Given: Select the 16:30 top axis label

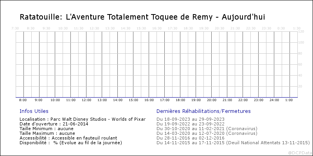Looking at the screenshot, I should [x=157, y=28].
